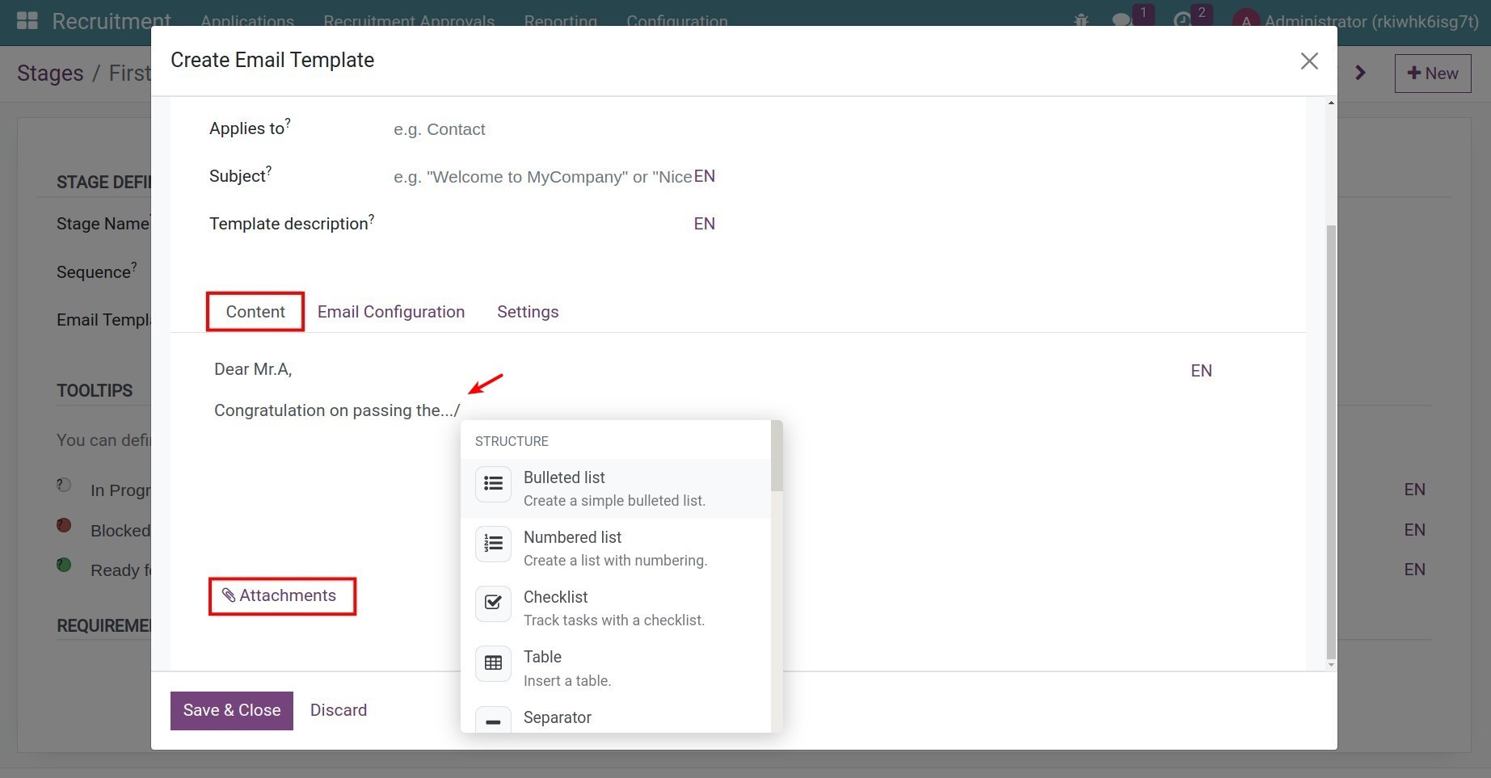
Task: Open the Settings tab of the template
Action: [527, 311]
